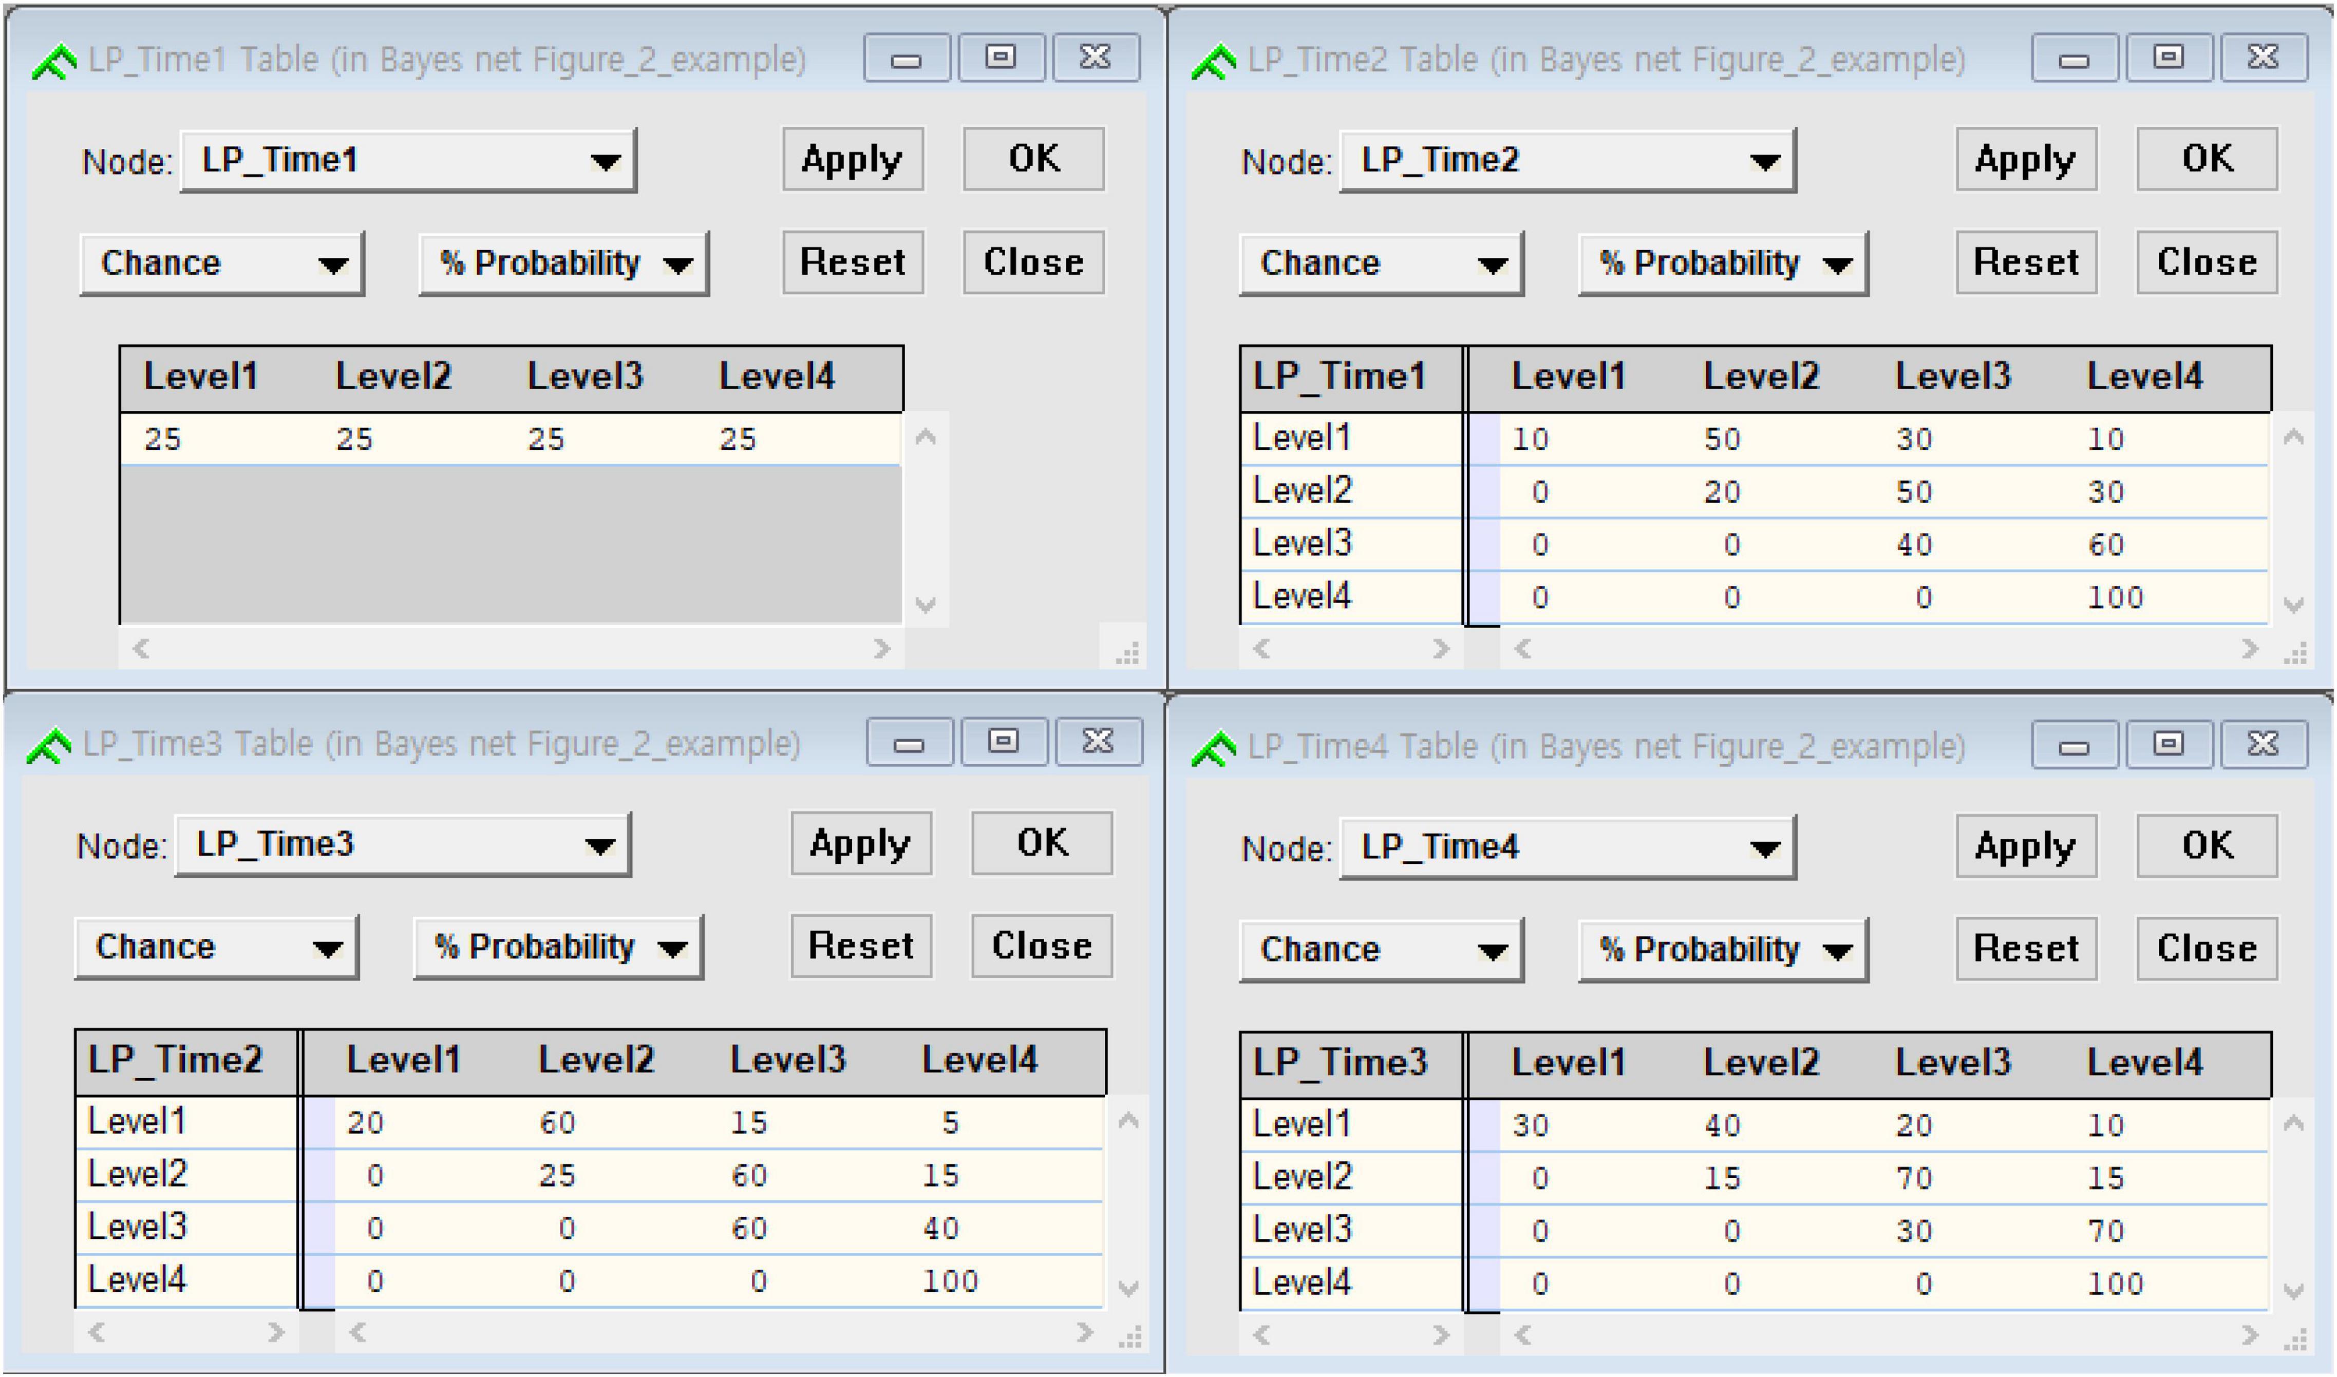Click Reset in LP_Time4 window
The width and height of the screenshot is (2337, 1377).
tap(2026, 949)
